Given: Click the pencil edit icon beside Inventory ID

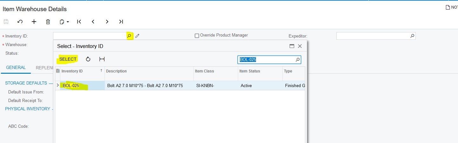Looking at the screenshot, I should coord(137,36).
